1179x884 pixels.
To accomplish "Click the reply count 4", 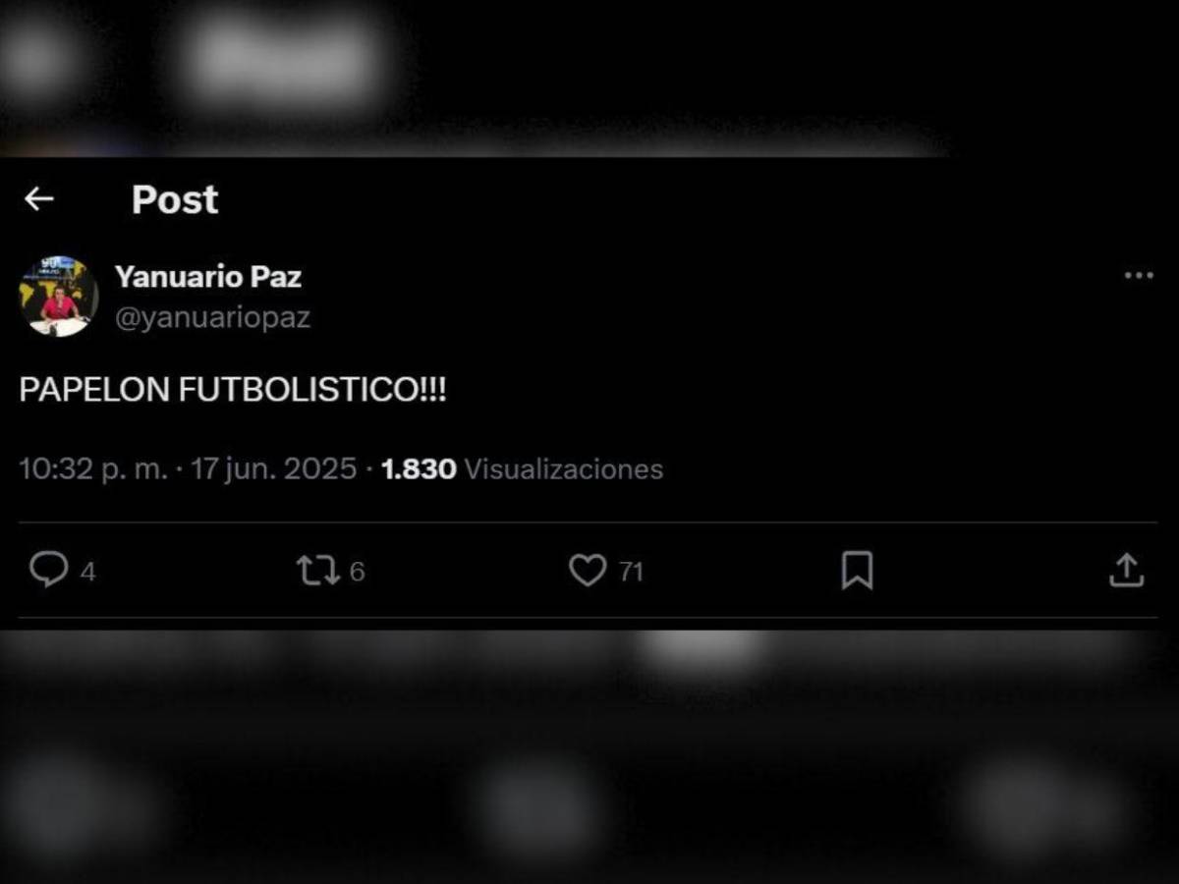I will tap(87, 572).
